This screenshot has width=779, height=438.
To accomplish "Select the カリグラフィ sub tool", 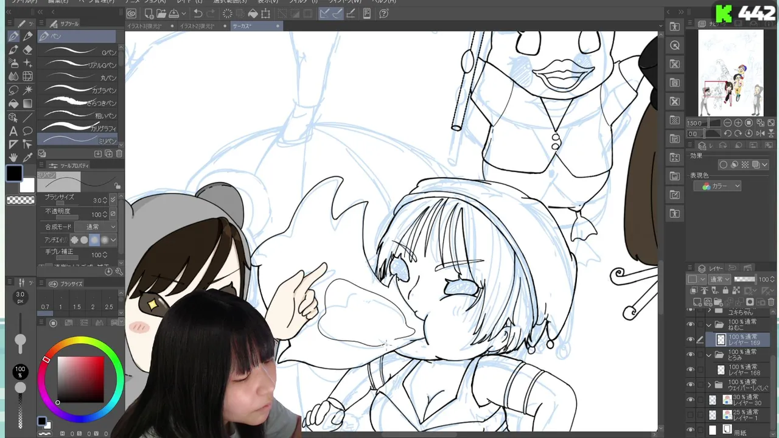I will pos(77,128).
